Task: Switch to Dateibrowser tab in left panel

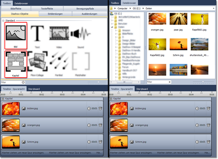Action: coord(21,3)
